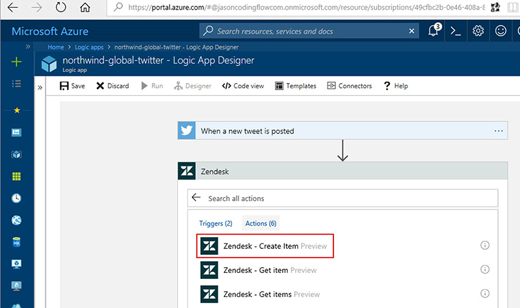Click the back arrow in action search
Screen dimensions: 520x308
click(x=196, y=198)
